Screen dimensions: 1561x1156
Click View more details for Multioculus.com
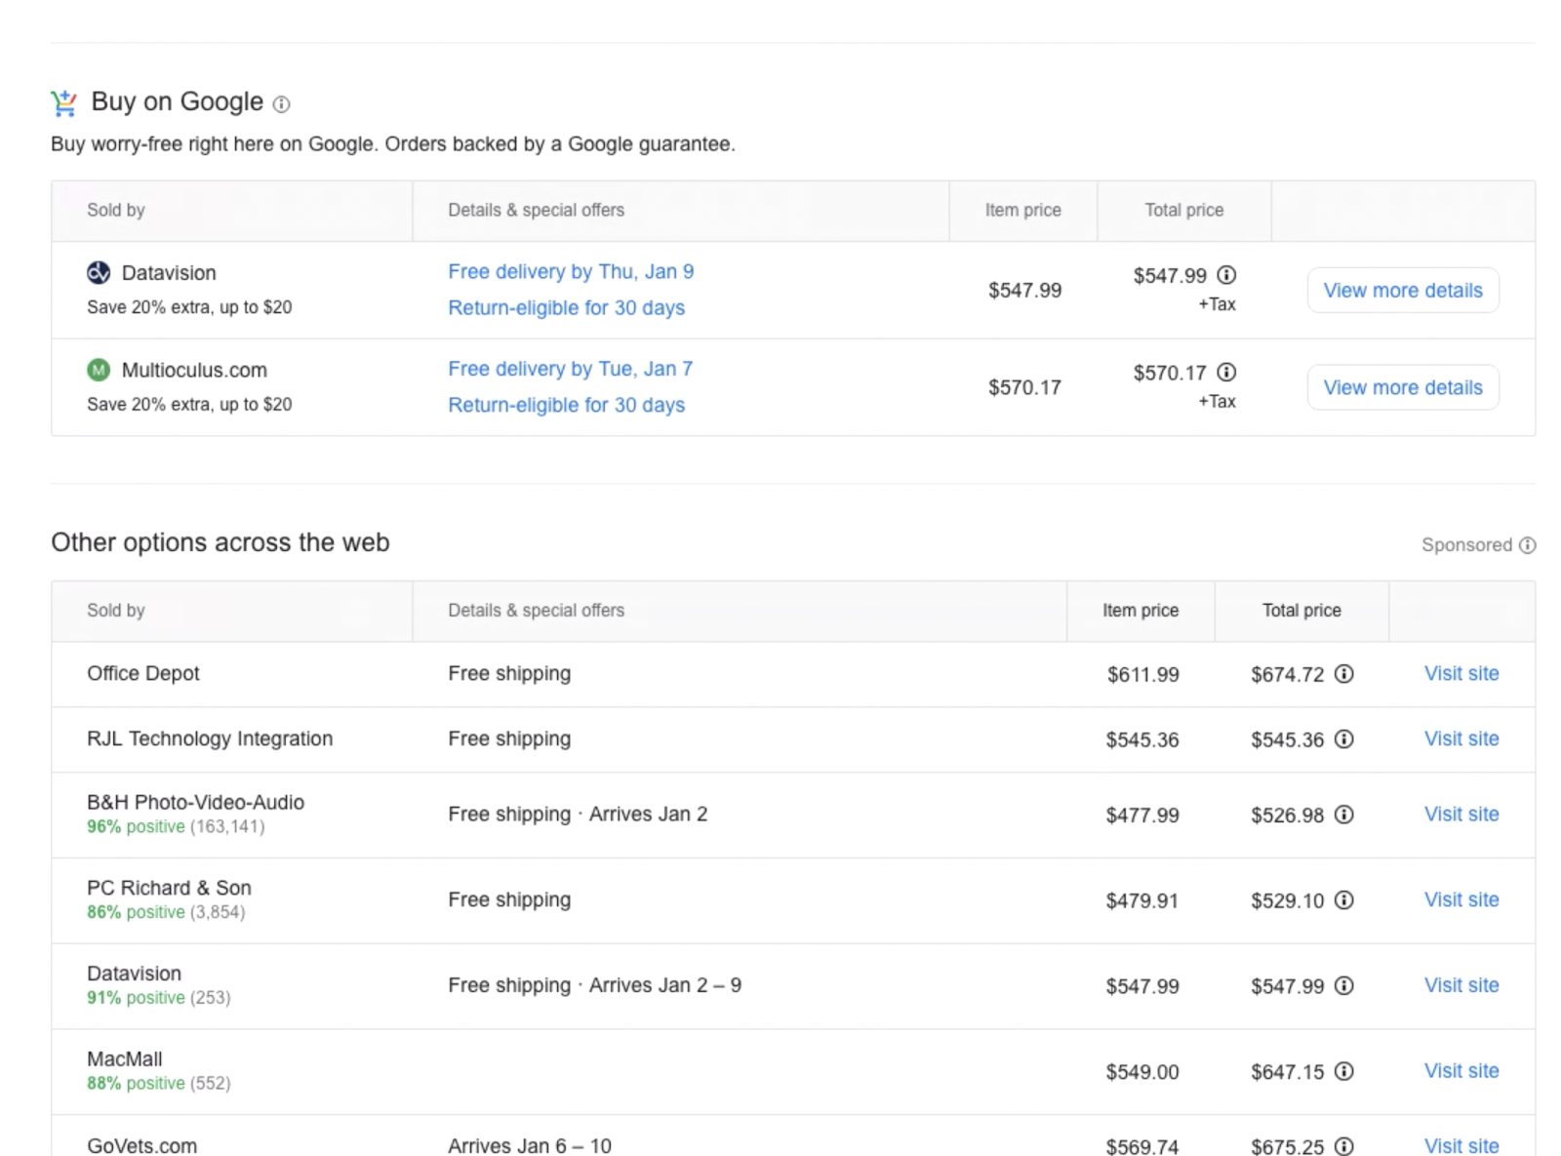pos(1403,387)
